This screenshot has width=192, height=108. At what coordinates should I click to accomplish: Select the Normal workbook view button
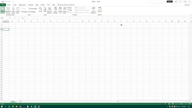[3, 10]
